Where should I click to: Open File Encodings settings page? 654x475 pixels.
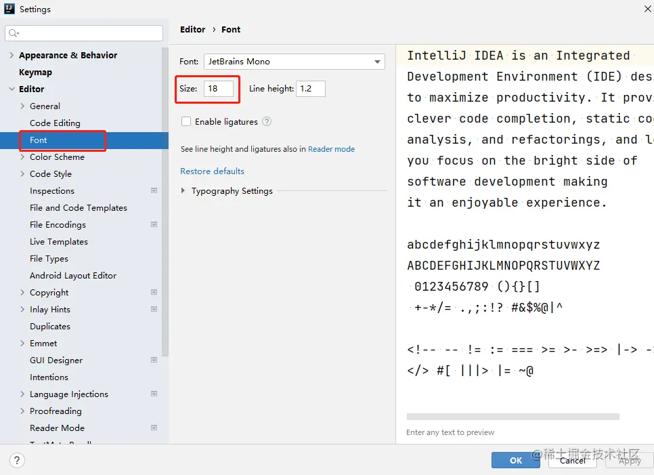pos(58,224)
